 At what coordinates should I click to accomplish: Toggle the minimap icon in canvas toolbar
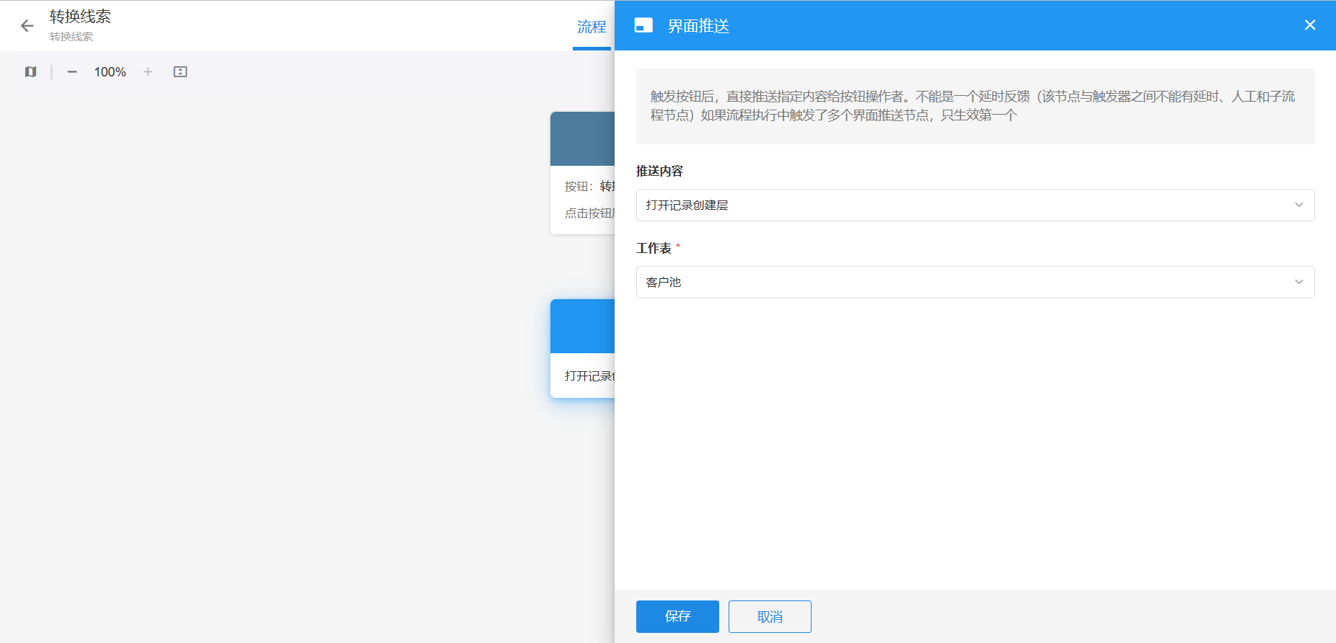30,72
